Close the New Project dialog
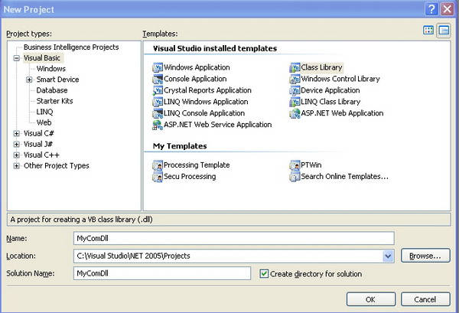 [x=447, y=9]
